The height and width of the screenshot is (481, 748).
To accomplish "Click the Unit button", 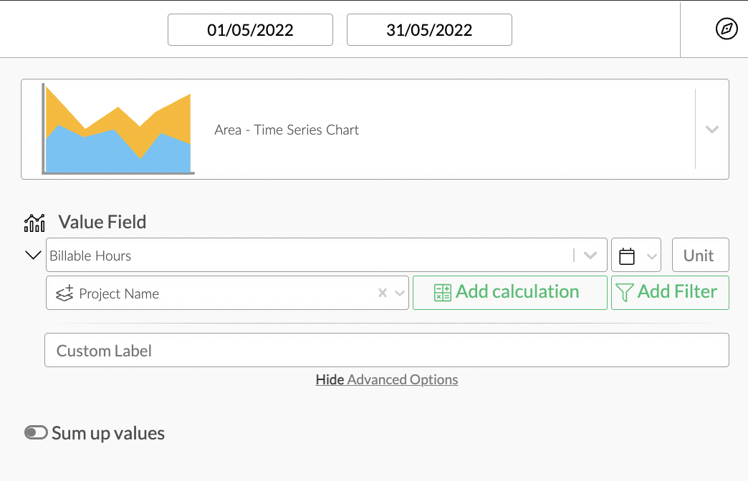I will pos(700,255).
